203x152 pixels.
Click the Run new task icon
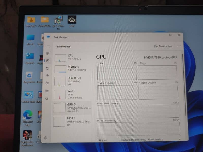(x=156, y=46)
